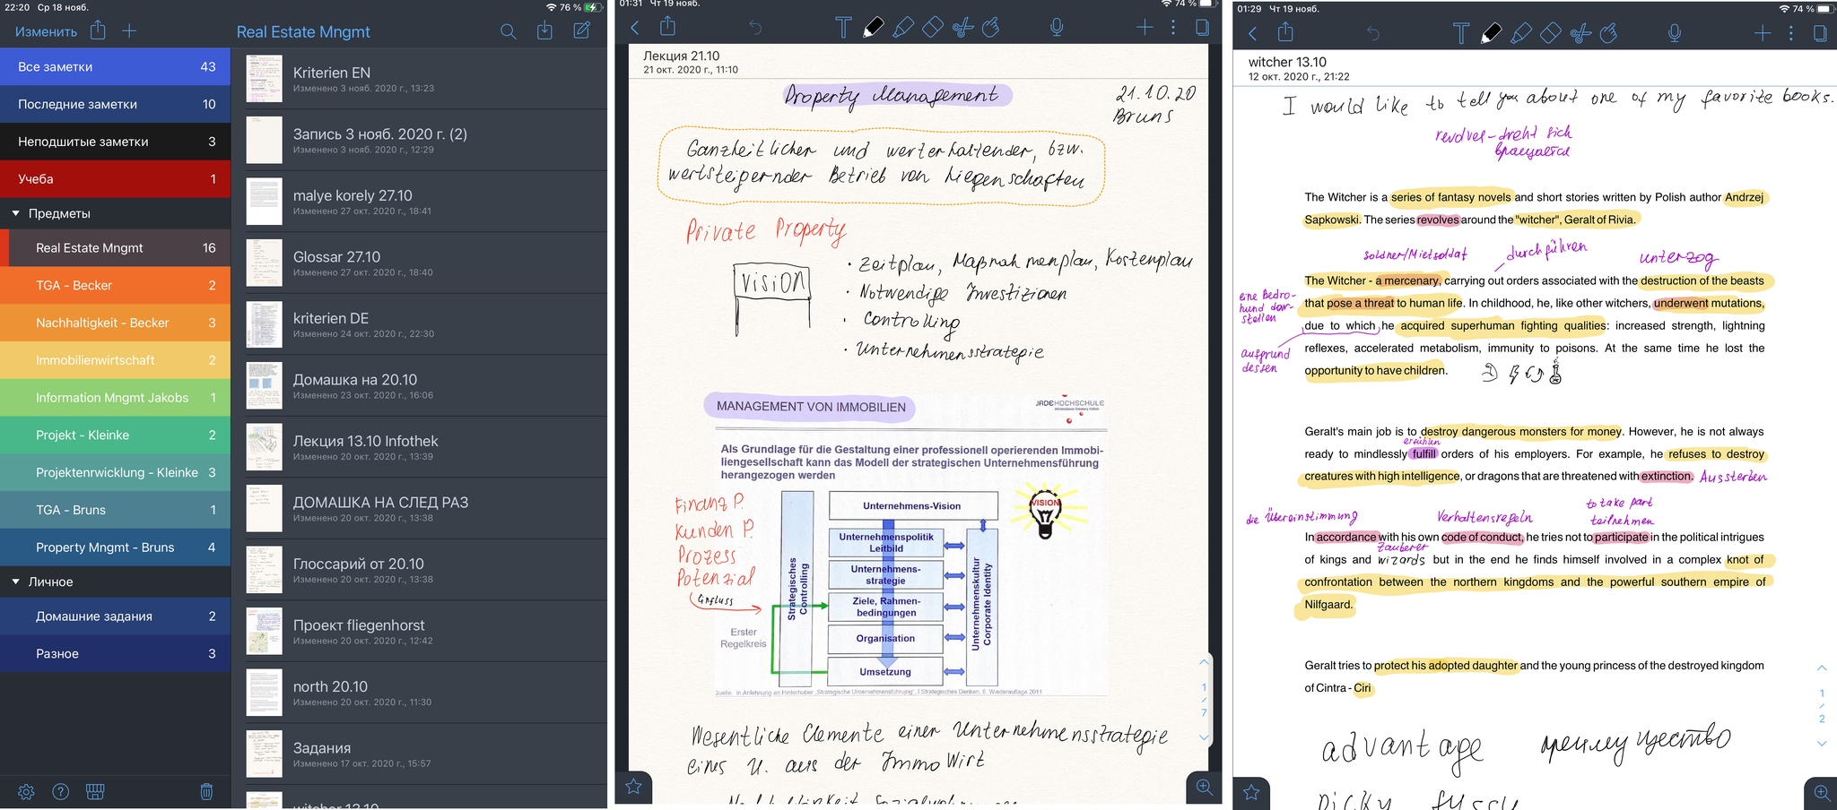Viewport: 1837px width, 810px height.
Task: Open the add media plus in witcher 13.10 note
Action: click(1763, 34)
